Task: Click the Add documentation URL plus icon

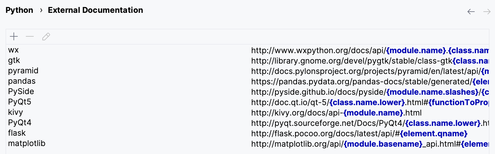Action: point(14,37)
